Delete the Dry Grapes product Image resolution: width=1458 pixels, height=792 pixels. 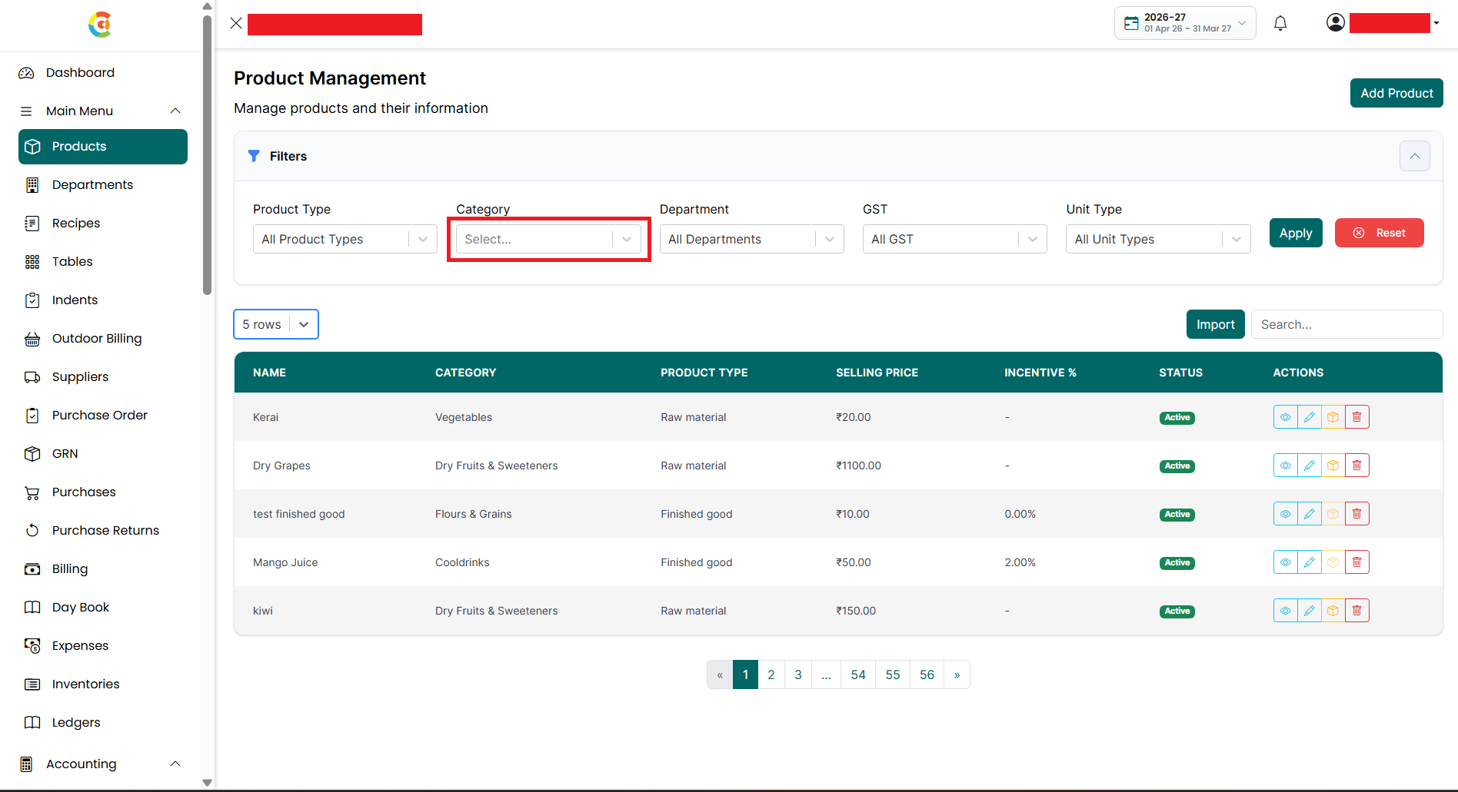coord(1356,466)
